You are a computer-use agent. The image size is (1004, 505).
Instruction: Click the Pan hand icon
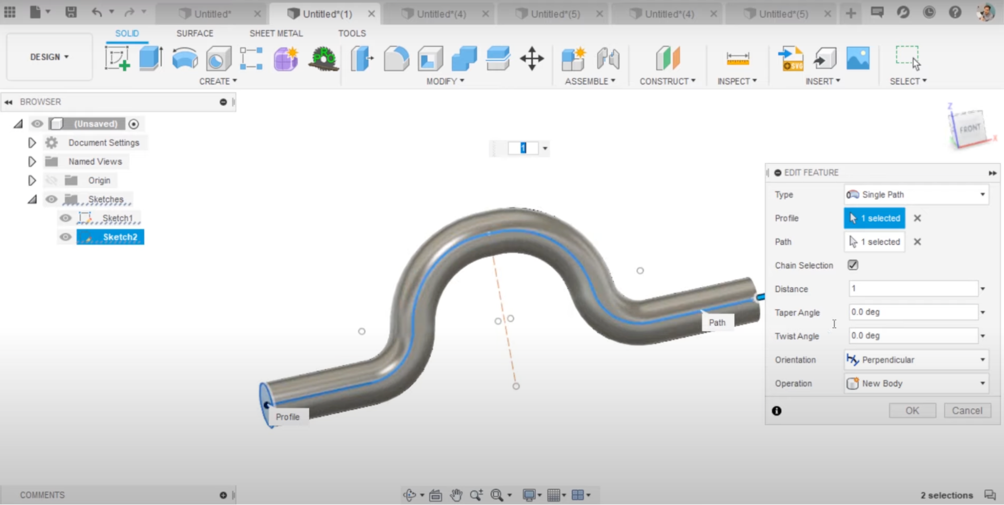pyautogui.click(x=456, y=495)
